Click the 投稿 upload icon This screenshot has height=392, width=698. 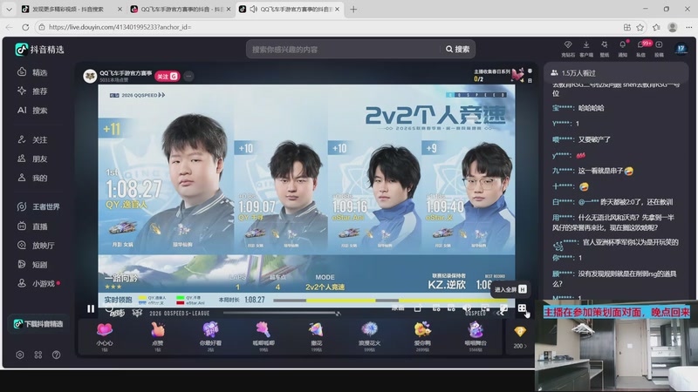pyautogui.click(x=659, y=49)
